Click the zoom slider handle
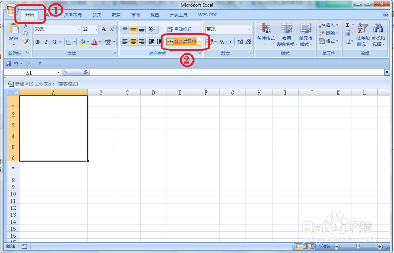The height and width of the screenshot is (253, 394). 358,246
